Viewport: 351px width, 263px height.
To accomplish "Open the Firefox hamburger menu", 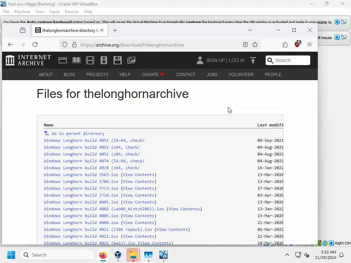I will (310, 45).
